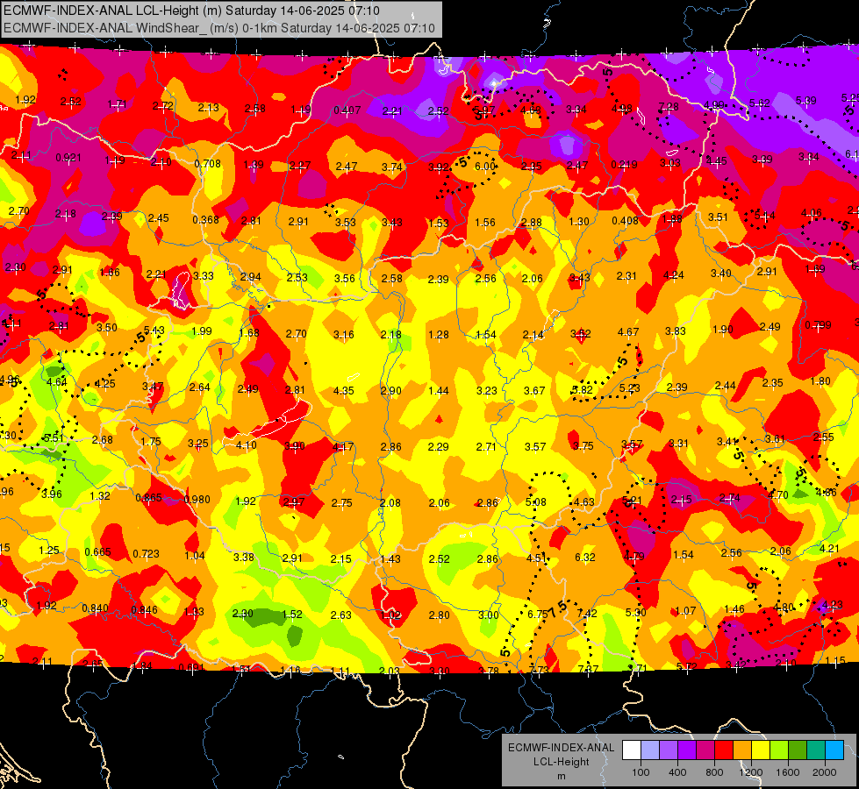The height and width of the screenshot is (789, 859).
Task: Click the wind shear value 3.74
Action: pyautogui.click(x=391, y=167)
